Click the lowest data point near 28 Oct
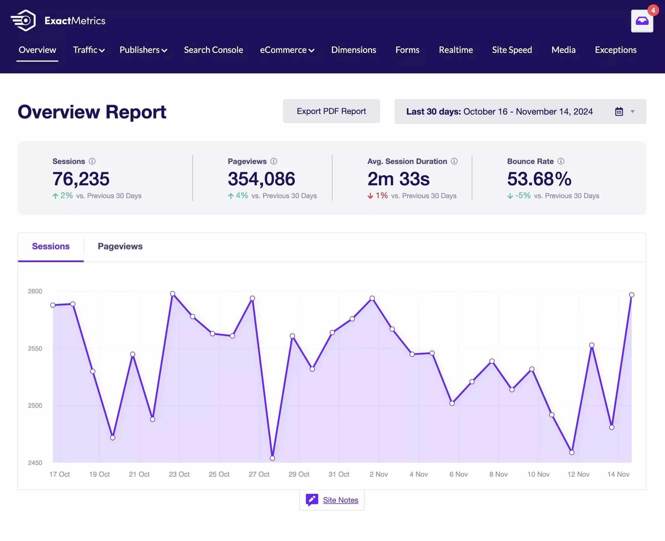Image resolution: width=665 pixels, height=541 pixels. pos(272,458)
